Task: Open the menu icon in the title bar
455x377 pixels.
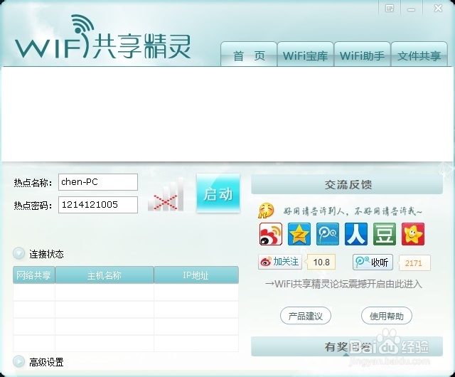Action: (x=390, y=9)
